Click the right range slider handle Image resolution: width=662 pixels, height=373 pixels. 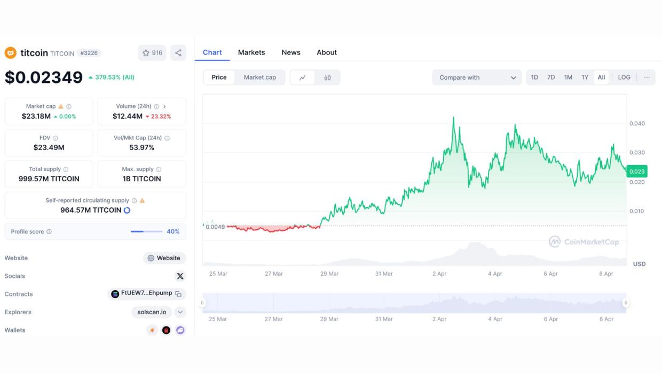click(626, 302)
